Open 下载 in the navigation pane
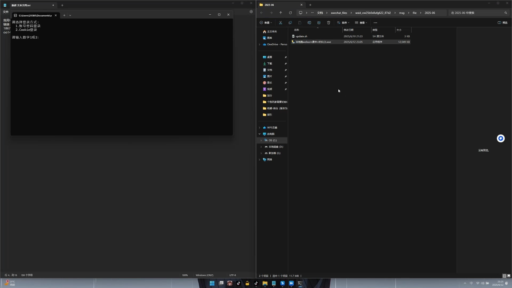The width and height of the screenshot is (512, 288). click(270, 64)
